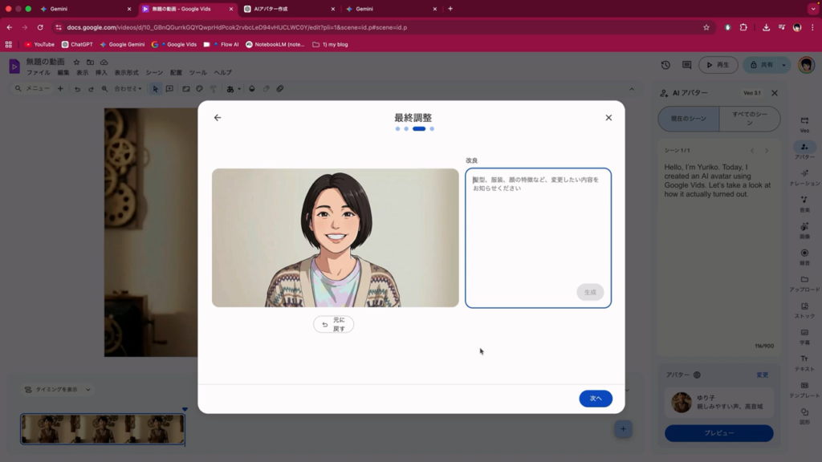
Task: Expand the 共有 share dropdown arrow
Action: pyautogui.click(x=783, y=65)
